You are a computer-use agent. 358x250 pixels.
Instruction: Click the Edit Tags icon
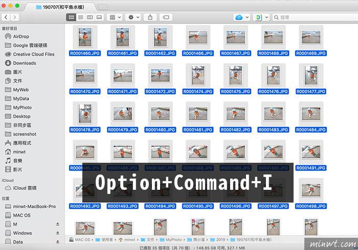(166, 17)
